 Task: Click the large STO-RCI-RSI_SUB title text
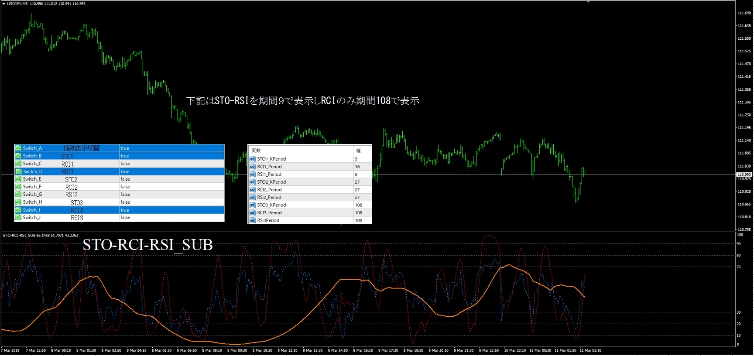click(x=147, y=245)
